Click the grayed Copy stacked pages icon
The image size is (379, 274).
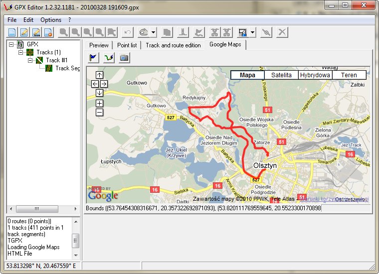[167, 32]
